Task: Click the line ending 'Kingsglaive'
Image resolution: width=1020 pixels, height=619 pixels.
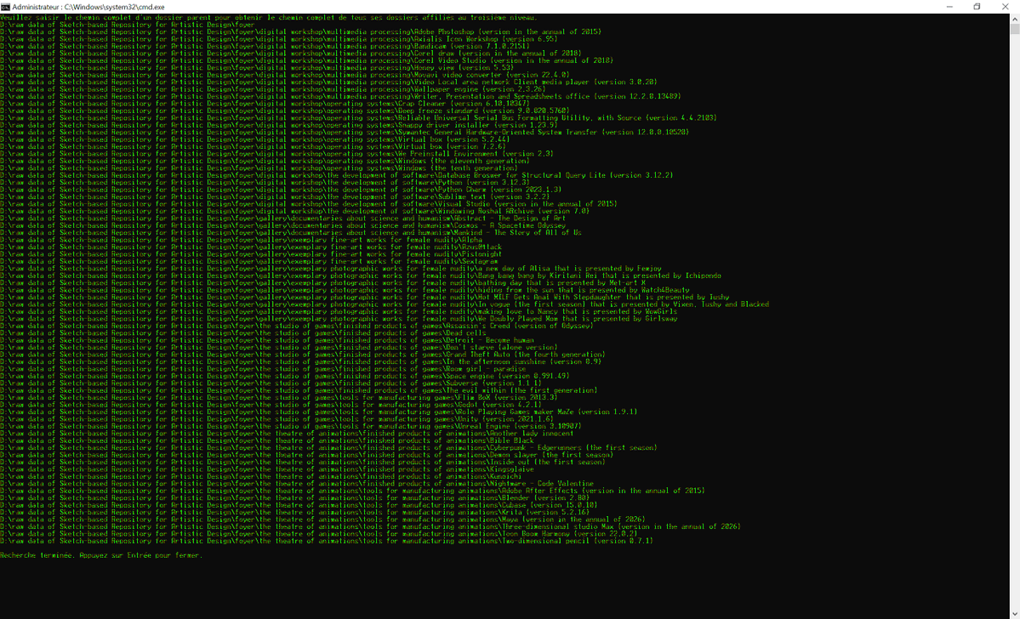Action: [267, 469]
